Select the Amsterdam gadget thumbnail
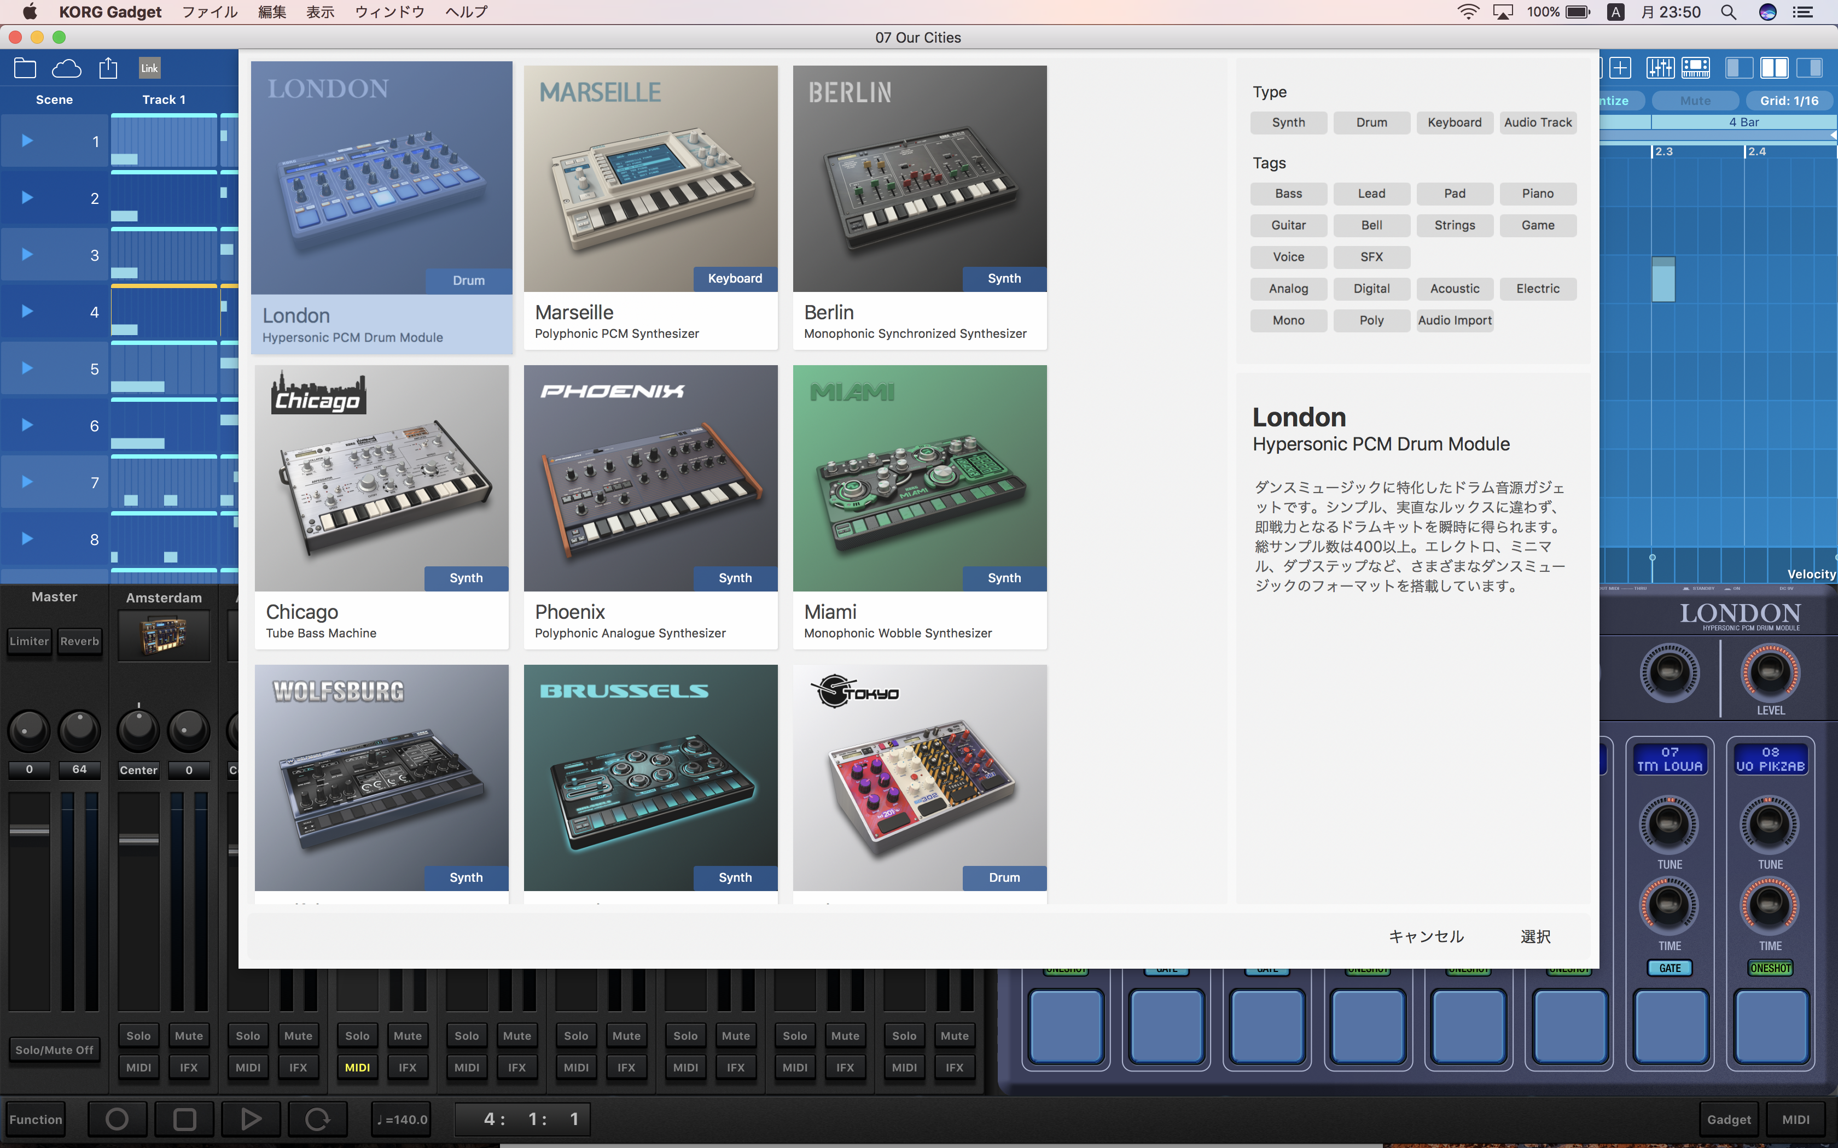Screen dimensions: 1838x1148 coord(164,635)
